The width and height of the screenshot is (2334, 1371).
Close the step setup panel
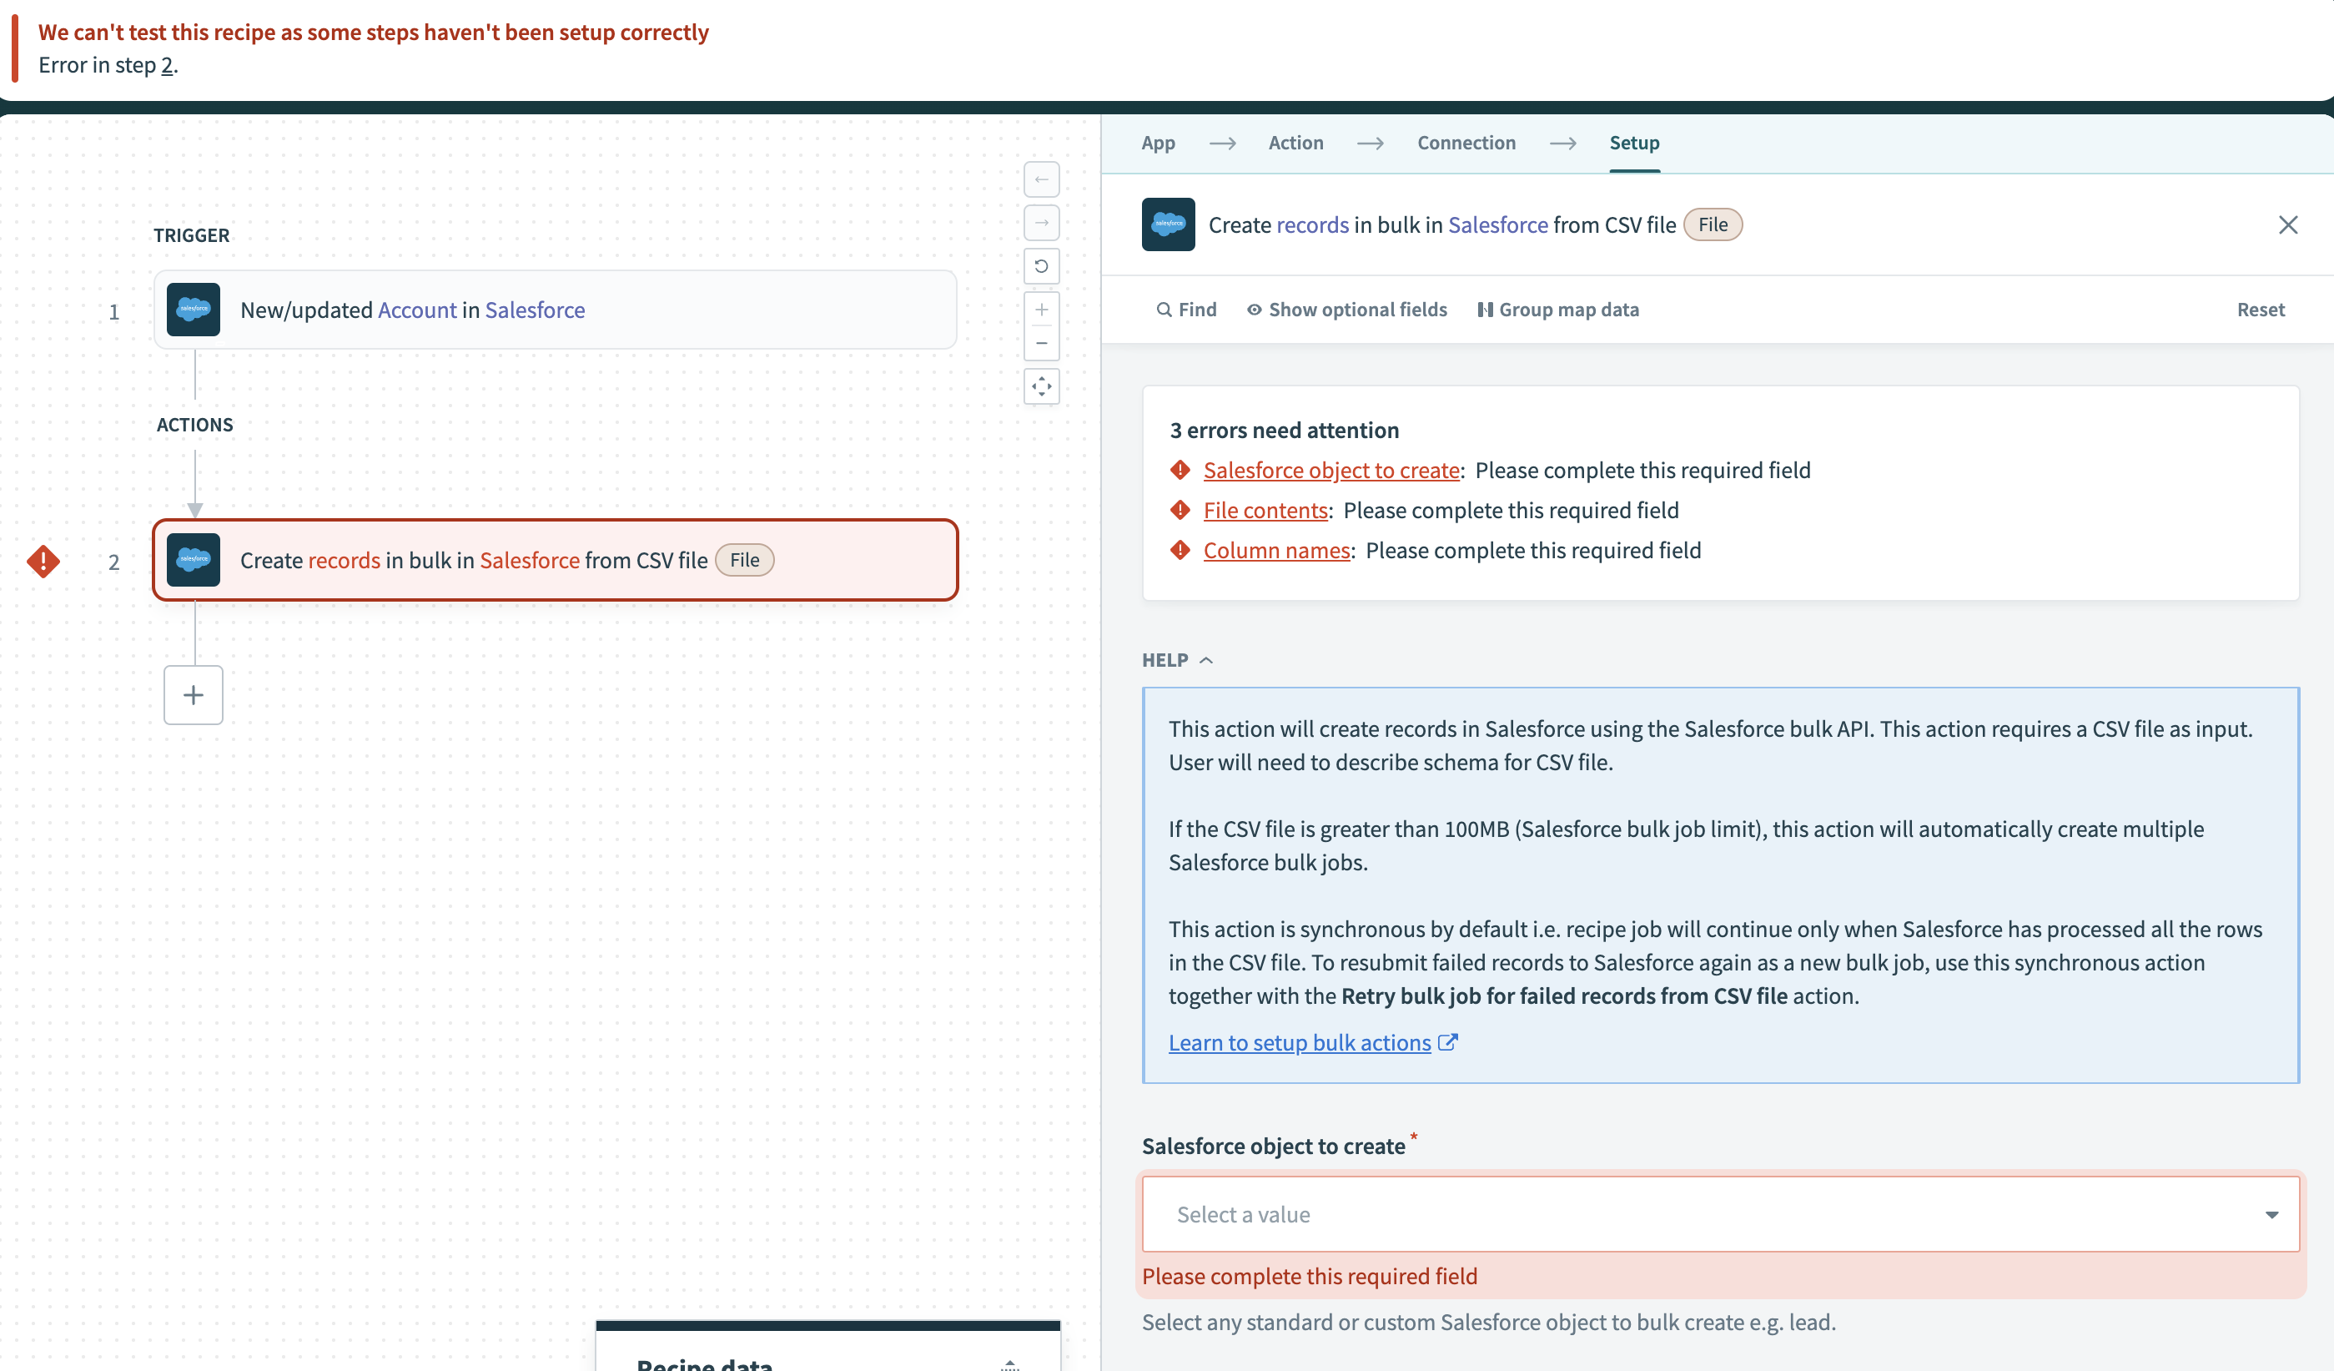(x=2287, y=225)
